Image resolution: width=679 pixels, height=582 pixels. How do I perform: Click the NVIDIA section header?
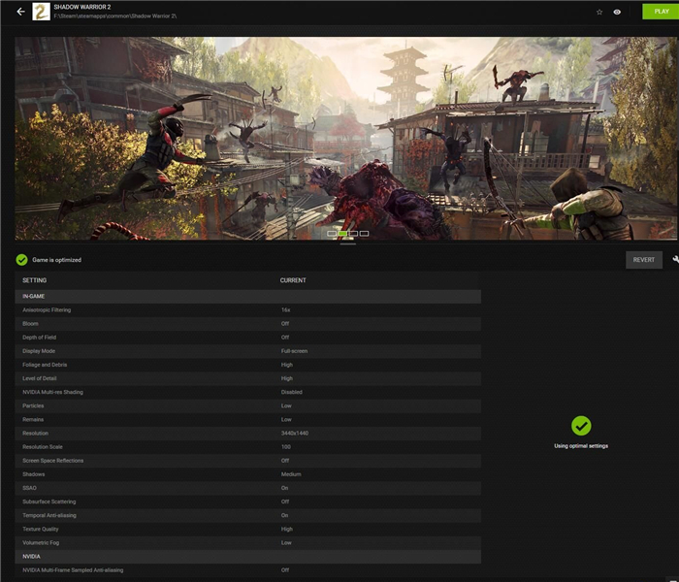(x=247, y=557)
